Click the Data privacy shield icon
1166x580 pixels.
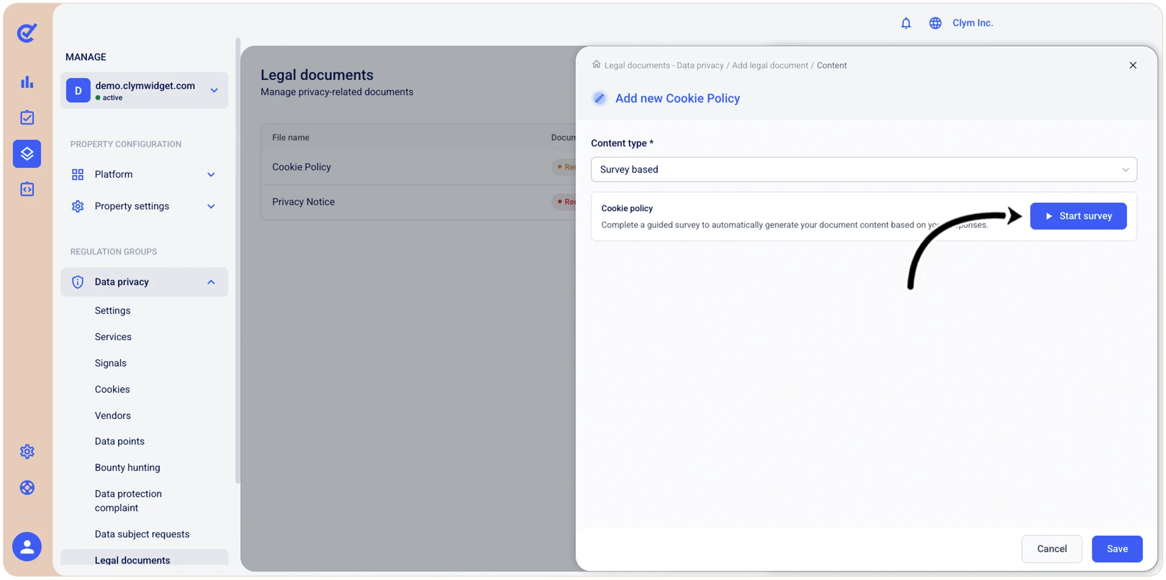pos(77,282)
